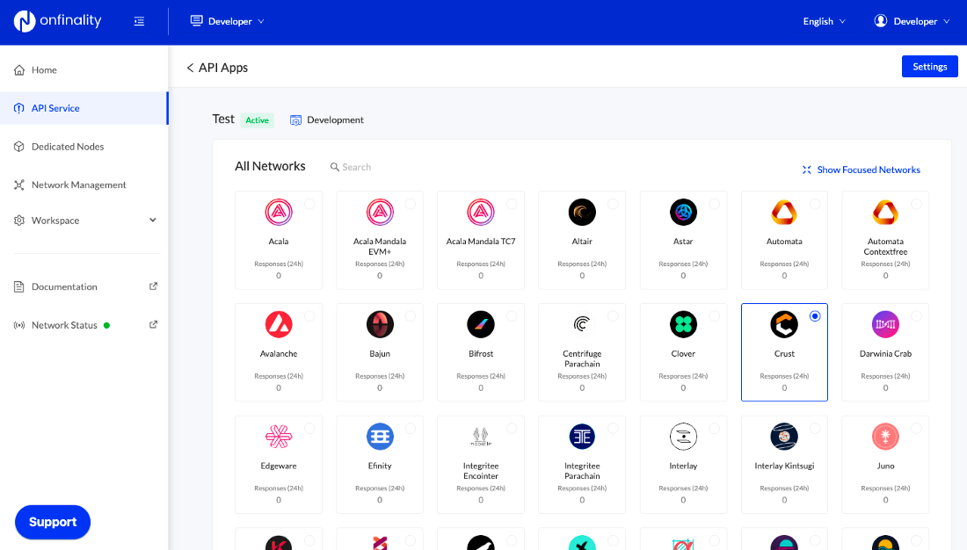
Task: Click the Acala Mandala EVM+ logo
Action: (380, 212)
